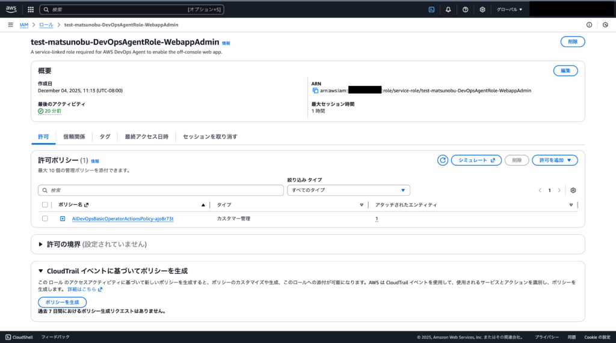Expand the AIDevOpsBasicOperatorActionsPolicy row details
This screenshot has height=343, width=616.
coord(63,219)
